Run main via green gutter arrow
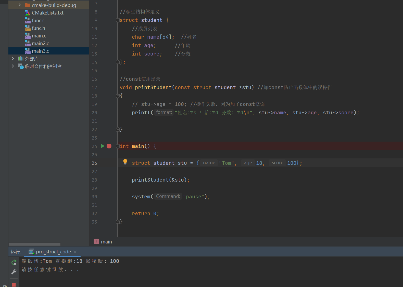The width and height of the screenshot is (403, 287). pos(103,146)
